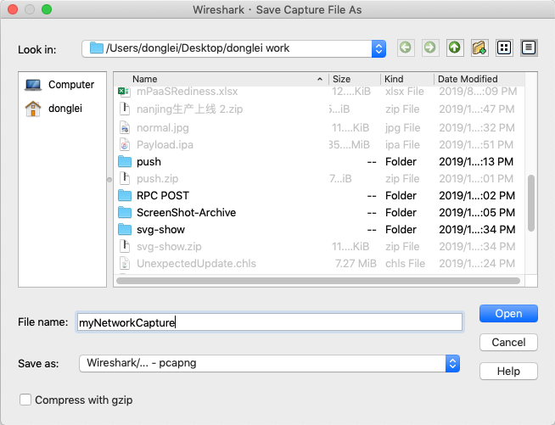Viewport: 555px width, 425px height.
Task: Switch to detail view mode icon
Action: (x=529, y=48)
